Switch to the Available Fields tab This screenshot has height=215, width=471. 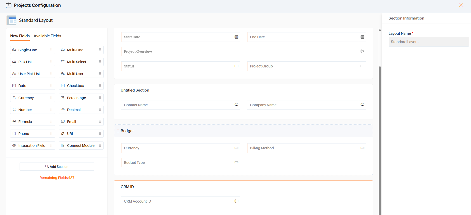pos(47,36)
